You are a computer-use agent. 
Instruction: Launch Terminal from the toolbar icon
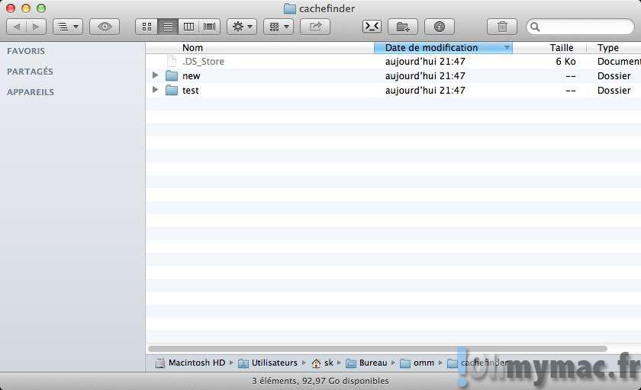pyautogui.click(x=372, y=27)
